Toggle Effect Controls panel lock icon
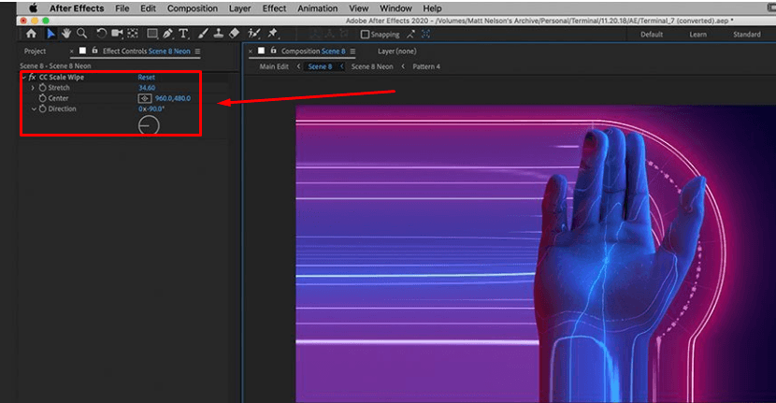Screen dimensions: 776x403 94,50
